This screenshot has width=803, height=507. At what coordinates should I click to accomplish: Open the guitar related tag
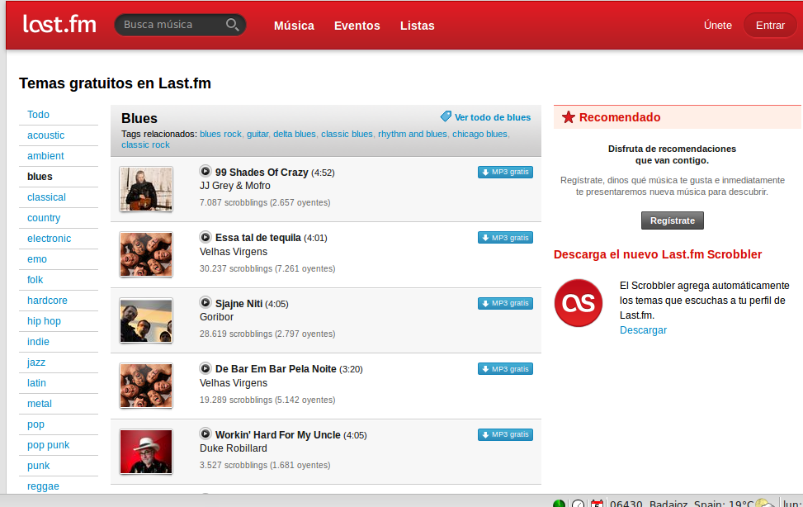(x=257, y=134)
